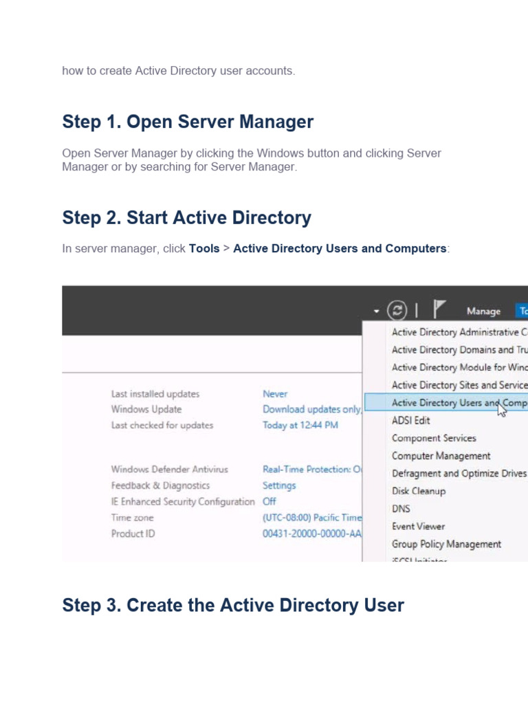Click IE Enhanced Security Configuration label
The height and width of the screenshot is (704, 528).
coord(183,501)
